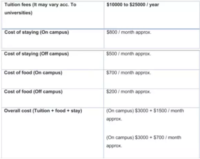200x159 pixels.
Task: Click "Cost of staying (On campus)" label
Action: coord(36,32)
